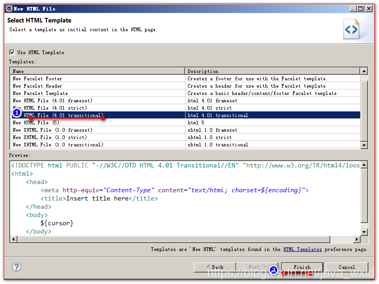The image size is (379, 284).
Task: Maximize the New HTML File dialog
Action: (x=360, y=9)
